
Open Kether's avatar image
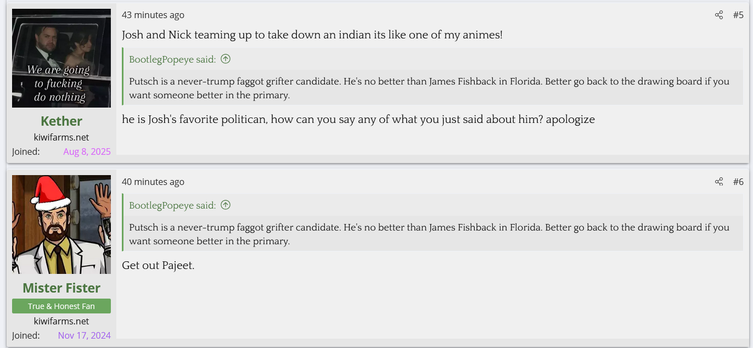coord(61,58)
